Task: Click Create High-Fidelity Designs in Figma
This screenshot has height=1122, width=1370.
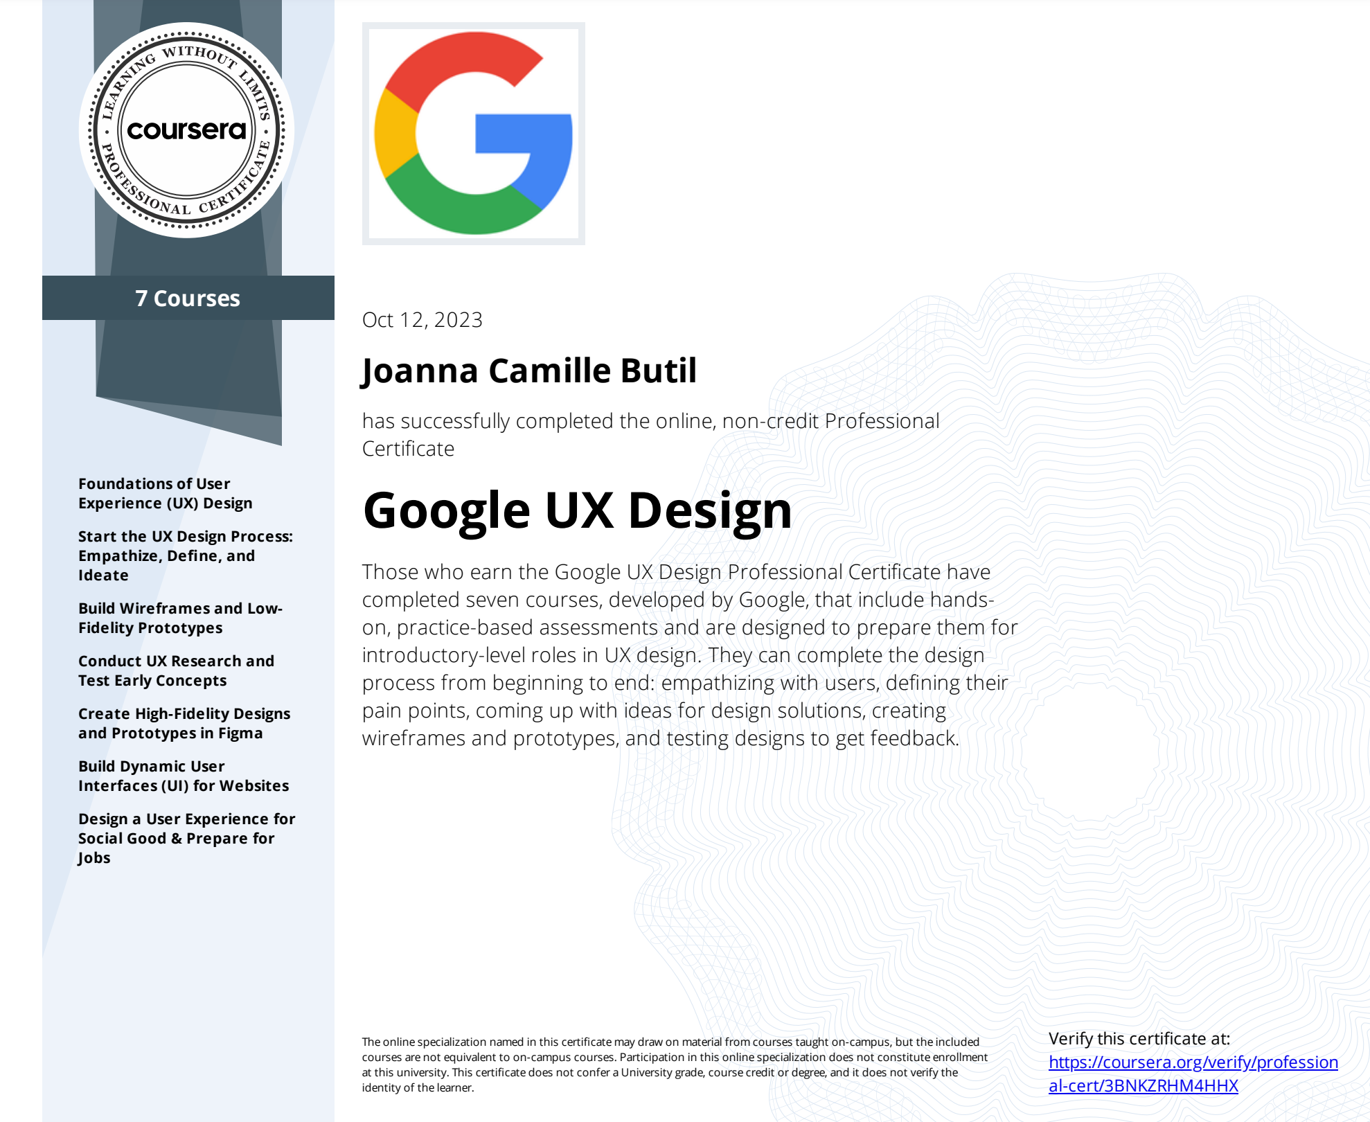Action: [x=184, y=723]
